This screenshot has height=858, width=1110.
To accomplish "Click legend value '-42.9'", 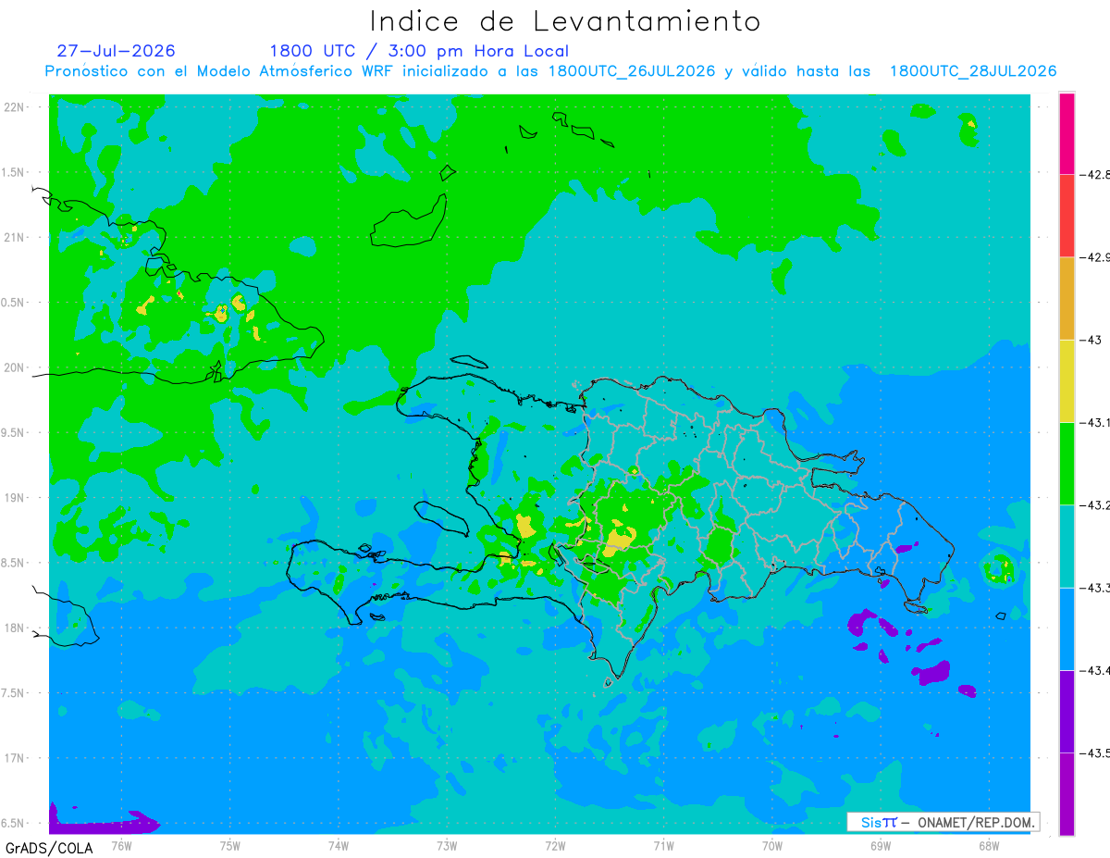I will 1094,257.
